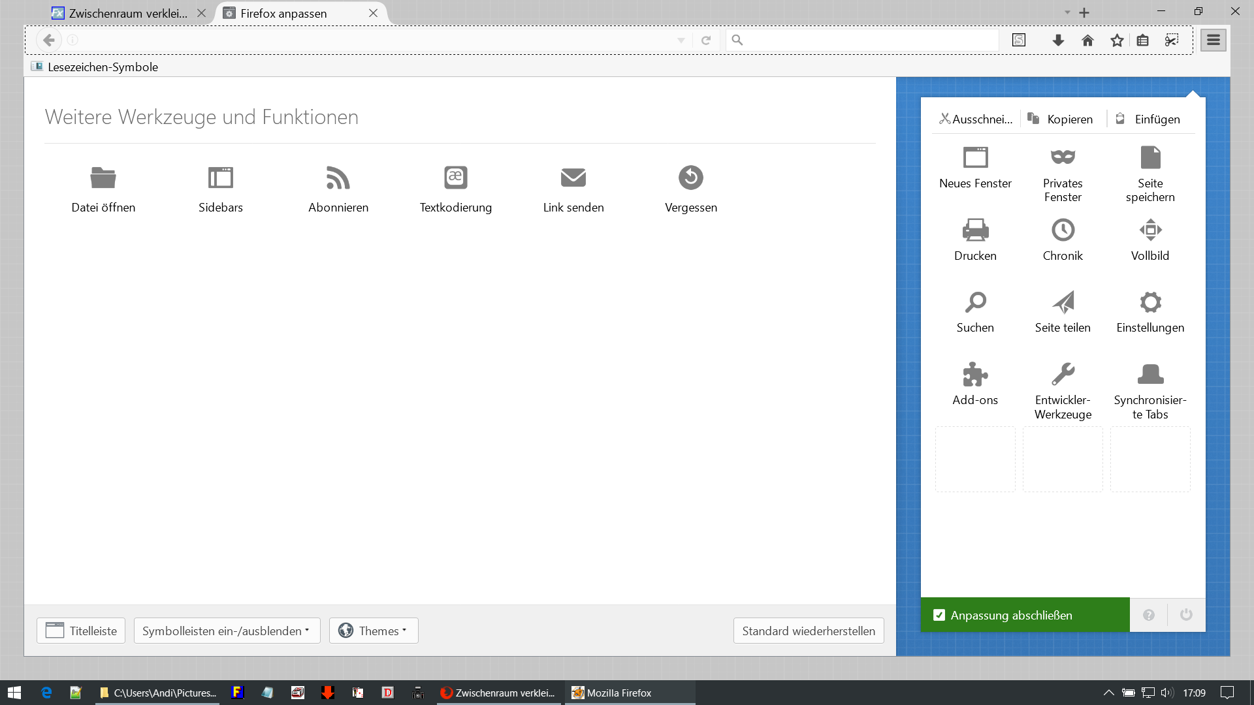Screen dimensions: 1254x705
Task: Toggle the Anpassung abschließen checkbox
Action: (x=939, y=615)
